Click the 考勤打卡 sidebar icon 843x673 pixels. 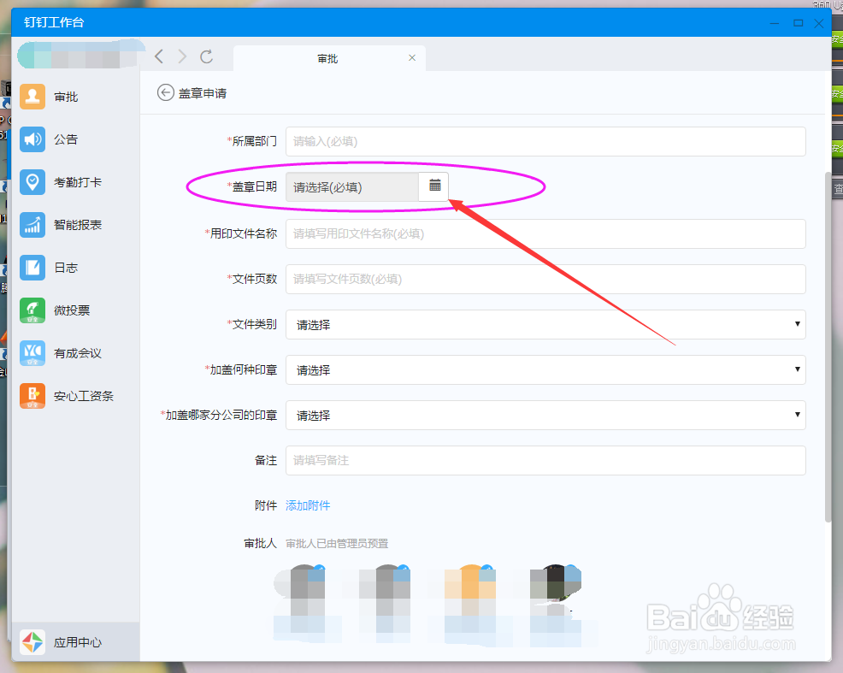32,181
